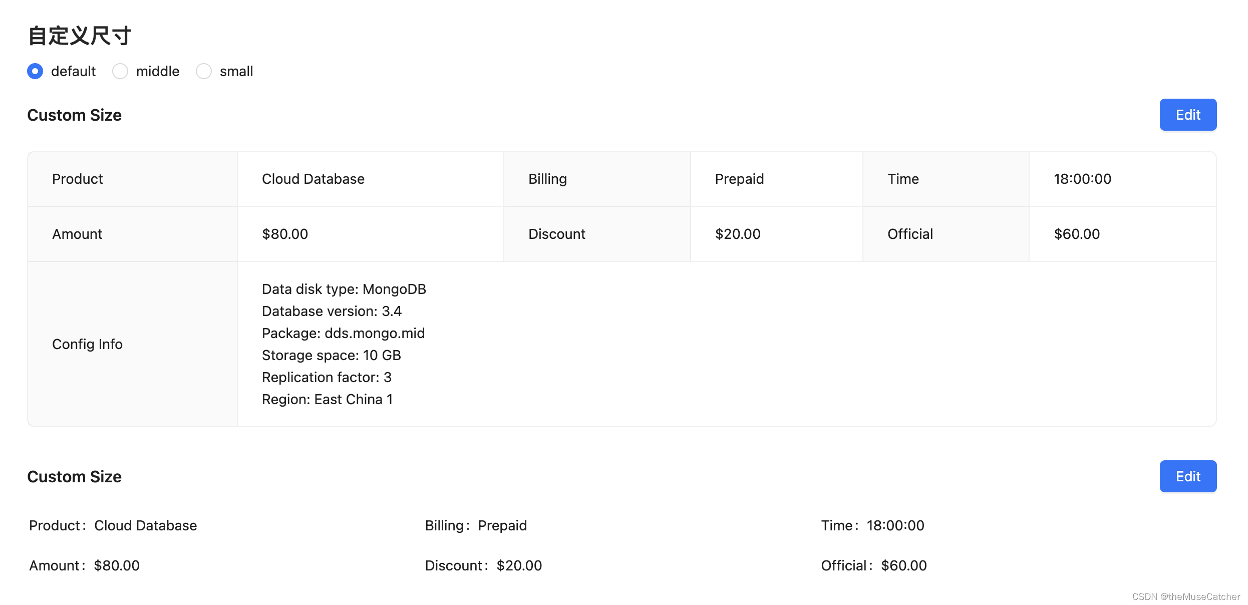Click 'Product: Cloud Database' in borderless list
Image resolution: width=1248 pixels, height=605 pixels.
[x=113, y=525]
